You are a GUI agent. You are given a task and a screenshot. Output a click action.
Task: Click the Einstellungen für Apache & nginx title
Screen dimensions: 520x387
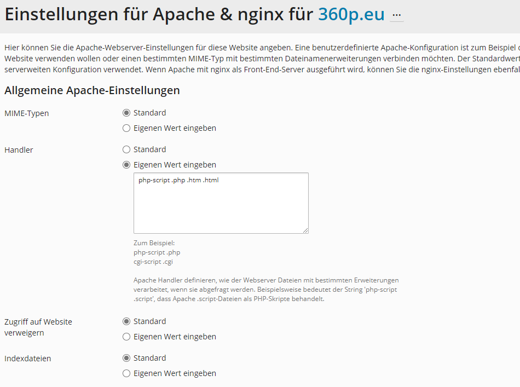[159, 15]
